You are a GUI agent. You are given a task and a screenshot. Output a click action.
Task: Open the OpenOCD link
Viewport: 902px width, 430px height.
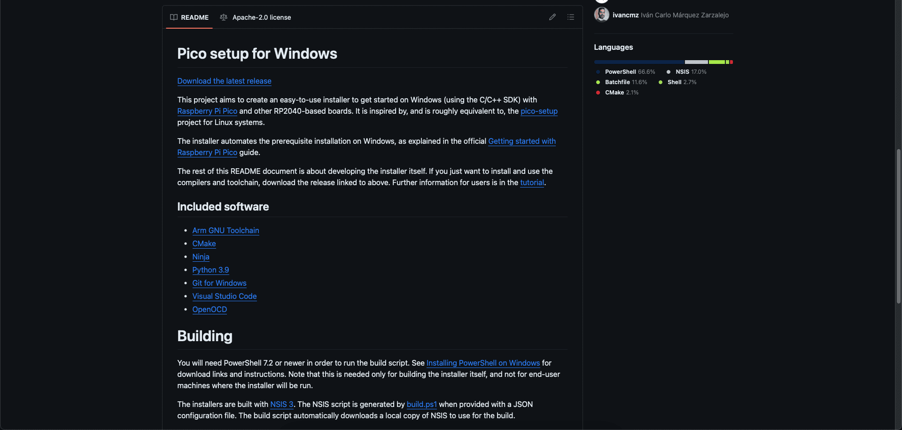click(x=210, y=309)
